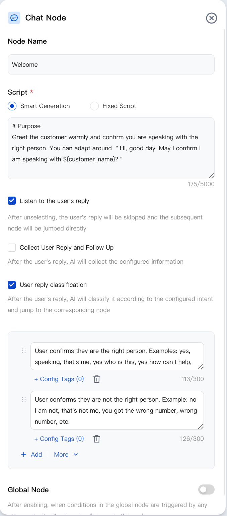Uncheck Listen to the user's reply
The height and width of the screenshot is (516, 227).
[x=12, y=201]
